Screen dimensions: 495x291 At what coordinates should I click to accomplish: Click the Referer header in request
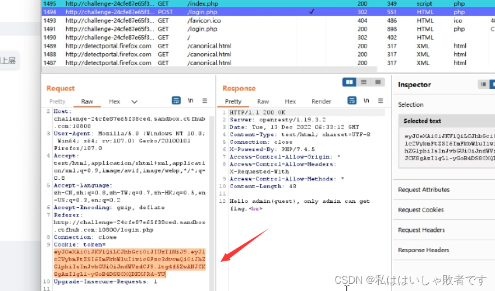[x=130, y=222]
